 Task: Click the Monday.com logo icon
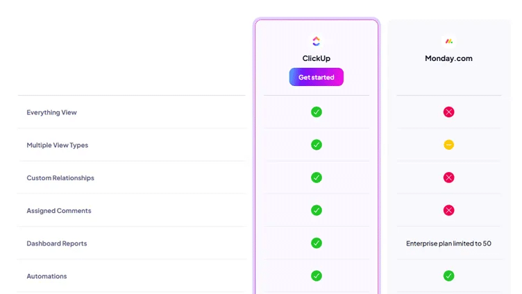448,41
